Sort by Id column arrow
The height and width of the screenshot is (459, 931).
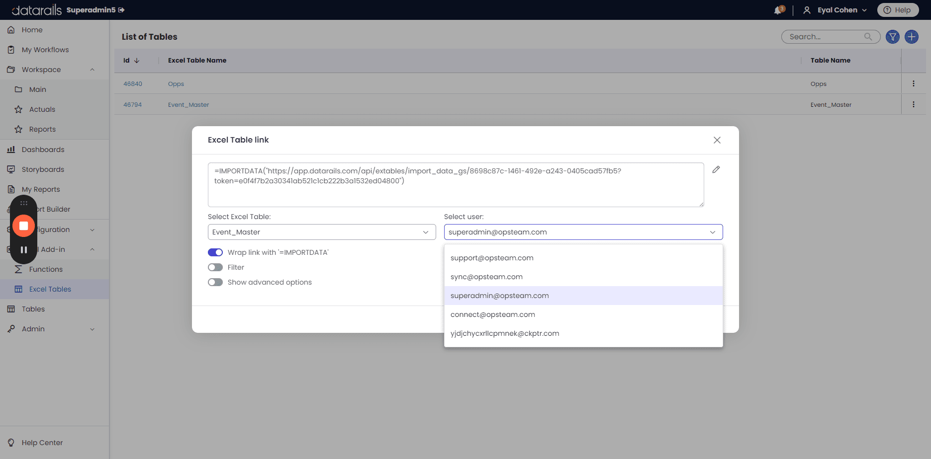point(137,61)
